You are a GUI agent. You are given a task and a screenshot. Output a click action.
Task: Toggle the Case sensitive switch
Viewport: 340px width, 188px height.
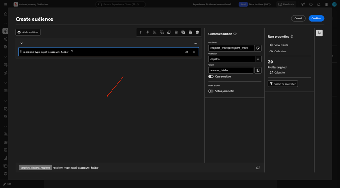210,77
